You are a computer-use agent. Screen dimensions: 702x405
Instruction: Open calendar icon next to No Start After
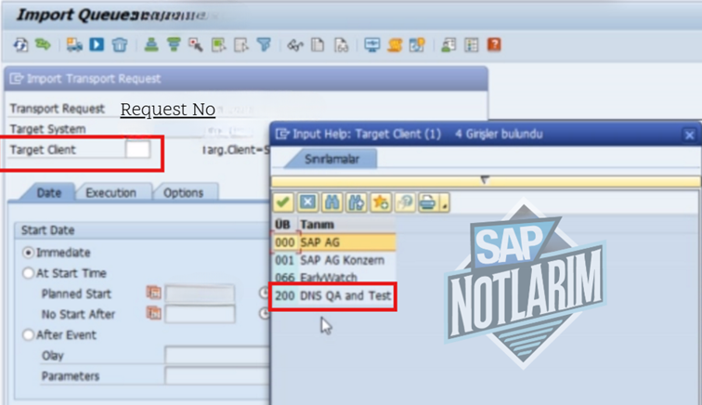pos(153,313)
